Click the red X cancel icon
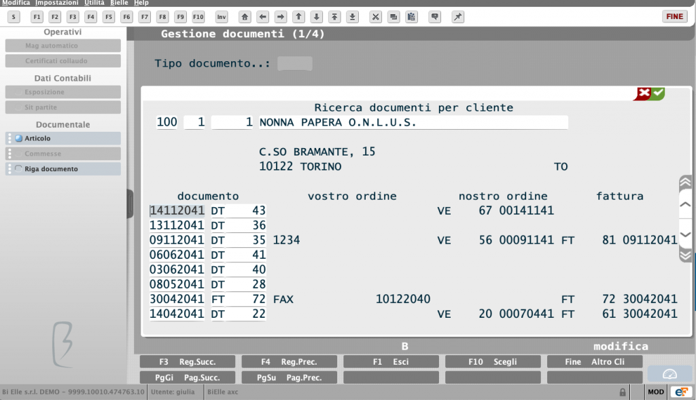This screenshot has width=696, height=400. [x=643, y=94]
